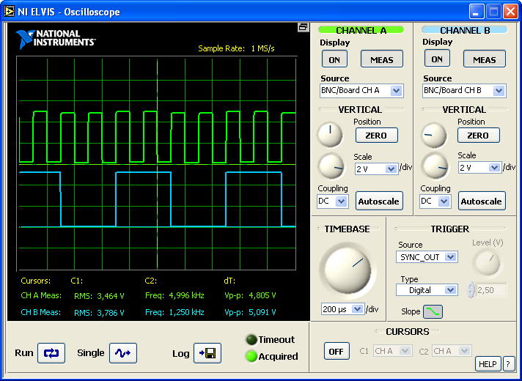The width and height of the screenshot is (522, 381).
Task: Click the Sample Rate 1 MS/s text
Action: 236,48
